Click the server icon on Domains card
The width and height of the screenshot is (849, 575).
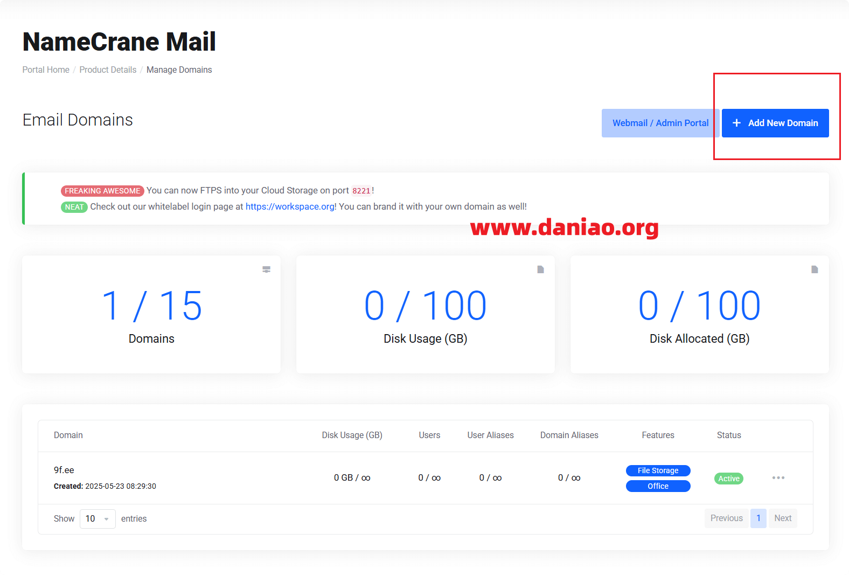pos(266,269)
